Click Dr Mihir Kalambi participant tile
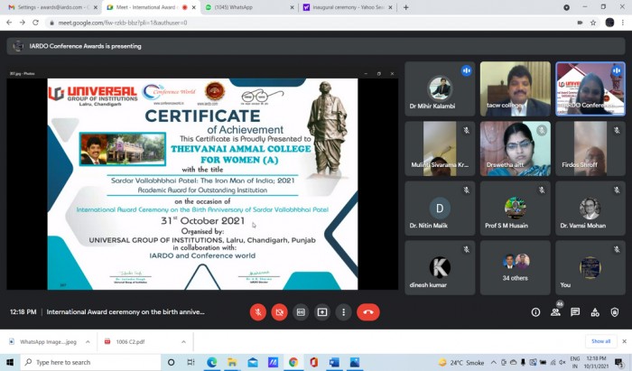This screenshot has width=632, height=371. point(440,89)
